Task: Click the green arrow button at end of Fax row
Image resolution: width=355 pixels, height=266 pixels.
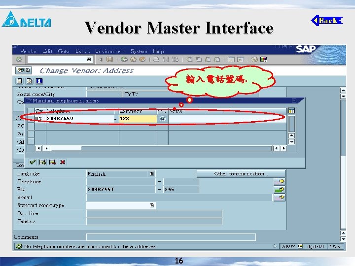Action: point(280,189)
